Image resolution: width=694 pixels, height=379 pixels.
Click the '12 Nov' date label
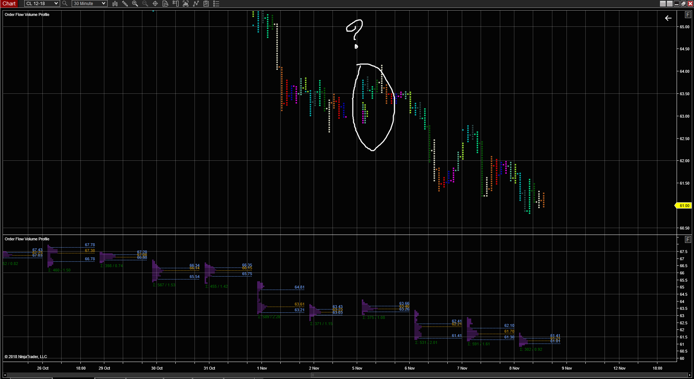(619, 368)
